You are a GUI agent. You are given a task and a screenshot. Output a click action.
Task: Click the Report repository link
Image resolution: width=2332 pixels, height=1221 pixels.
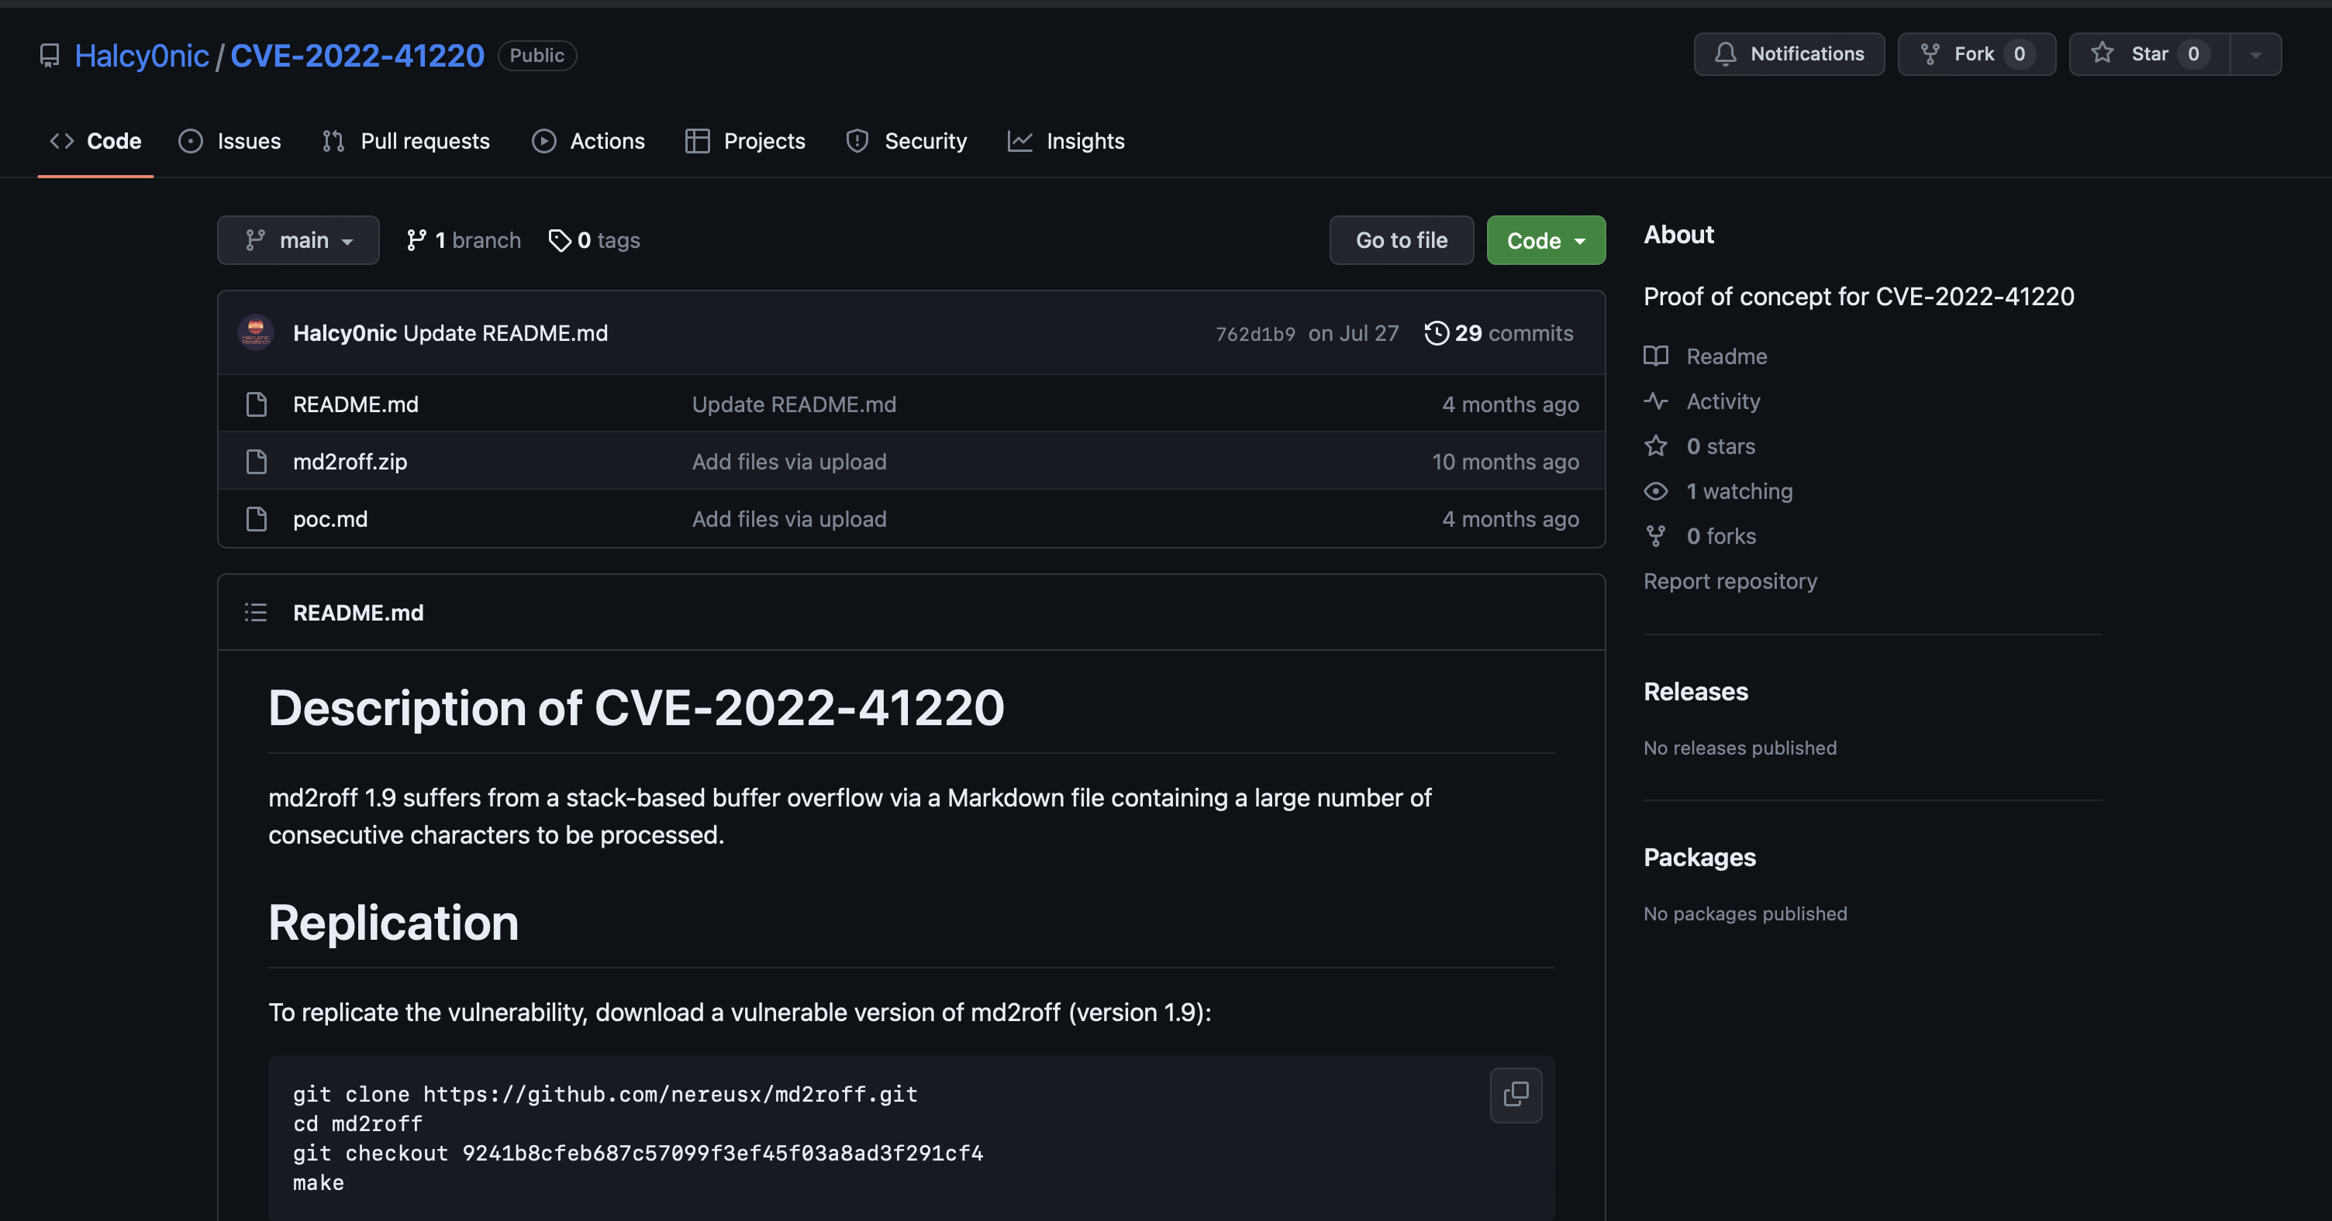1730,582
